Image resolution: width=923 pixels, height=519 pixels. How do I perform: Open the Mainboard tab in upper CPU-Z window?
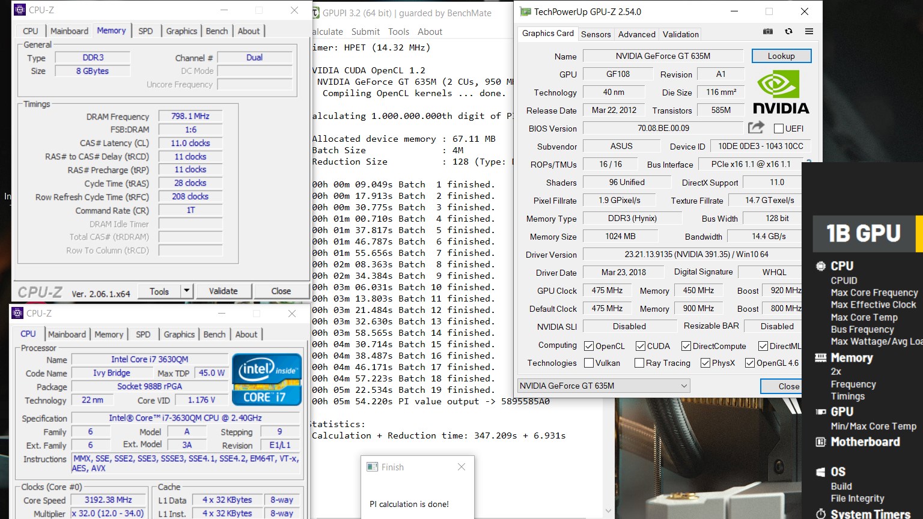point(69,31)
